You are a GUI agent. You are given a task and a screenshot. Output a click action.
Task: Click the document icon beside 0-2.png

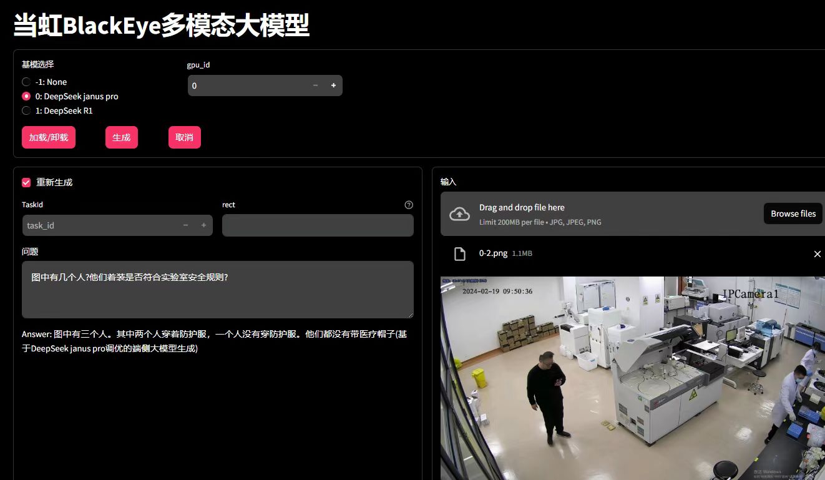pos(460,253)
